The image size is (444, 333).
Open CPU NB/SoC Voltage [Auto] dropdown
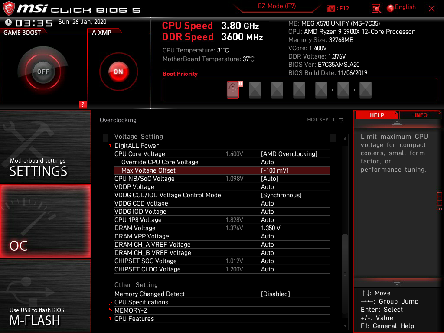coord(270,178)
